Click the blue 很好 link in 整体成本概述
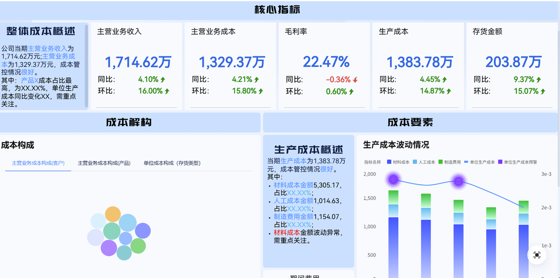Image resolution: width=560 pixels, height=278 pixels. pyautogui.click(x=28, y=72)
